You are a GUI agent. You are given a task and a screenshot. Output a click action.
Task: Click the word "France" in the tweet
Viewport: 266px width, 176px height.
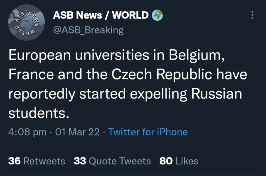click(31, 75)
